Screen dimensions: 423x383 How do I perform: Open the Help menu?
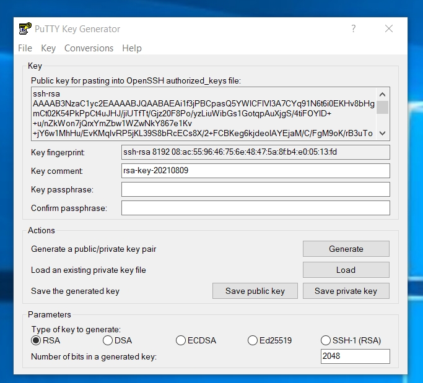pos(132,48)
